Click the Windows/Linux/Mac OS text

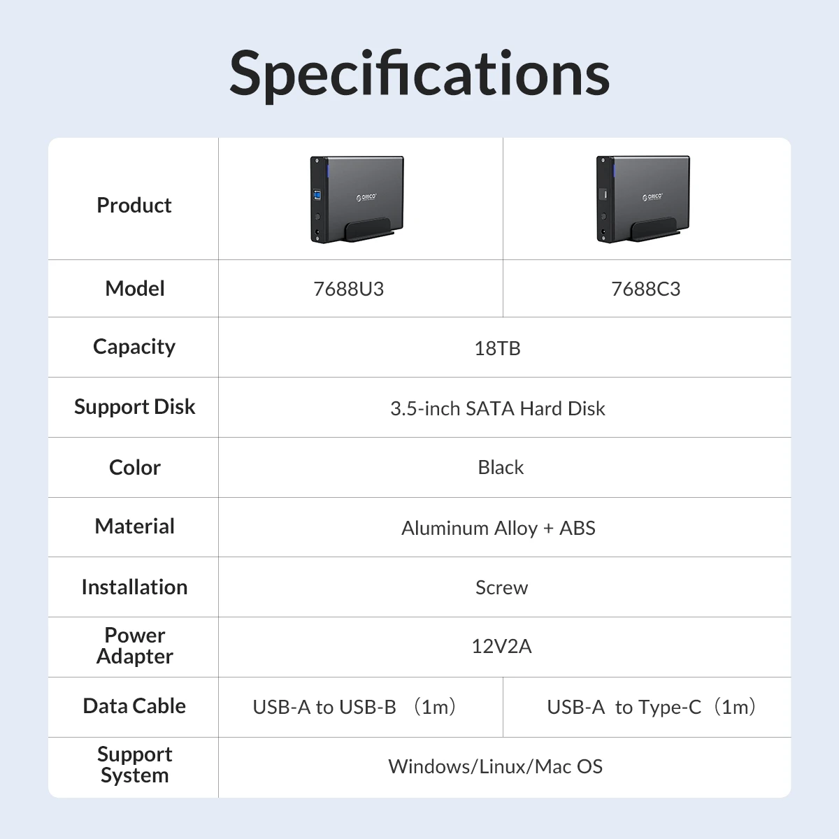[495, 766]
